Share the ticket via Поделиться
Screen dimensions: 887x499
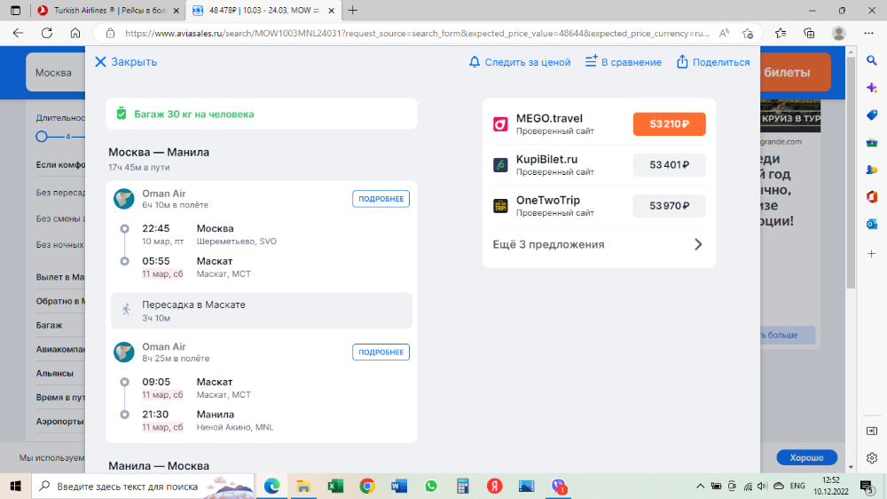coord(713,62)
